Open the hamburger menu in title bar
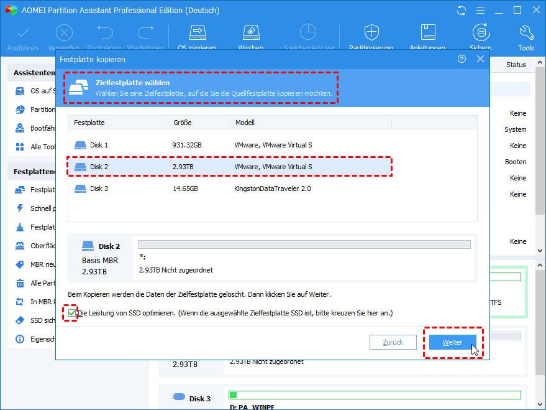Viewport: 546px width, 410px height. tap(481, 11)
